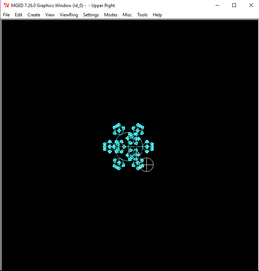The image size is (259, 271).
Task: Minimize the MGED Graphics Window
Action: tap(217, 5)
